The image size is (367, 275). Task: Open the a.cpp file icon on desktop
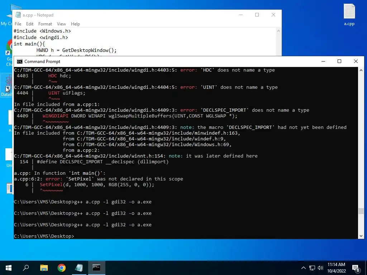pyautogui.click(x=349, y=15)
